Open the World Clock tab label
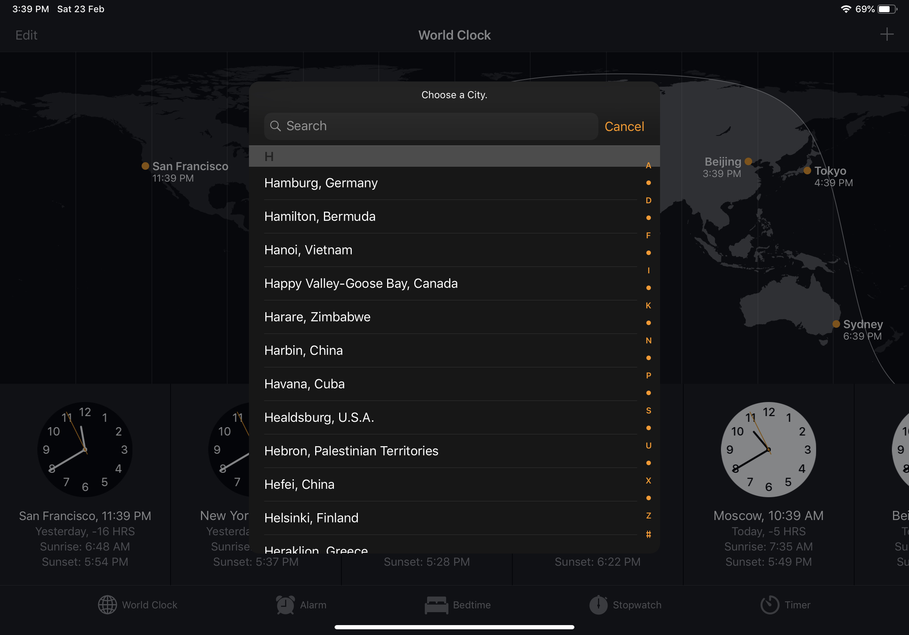This screenshot has height=635, width=909. (150, 605)
